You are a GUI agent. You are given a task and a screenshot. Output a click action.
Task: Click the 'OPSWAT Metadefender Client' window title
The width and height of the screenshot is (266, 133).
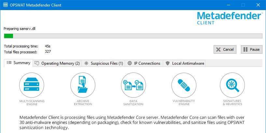click(x=35, y=5)
